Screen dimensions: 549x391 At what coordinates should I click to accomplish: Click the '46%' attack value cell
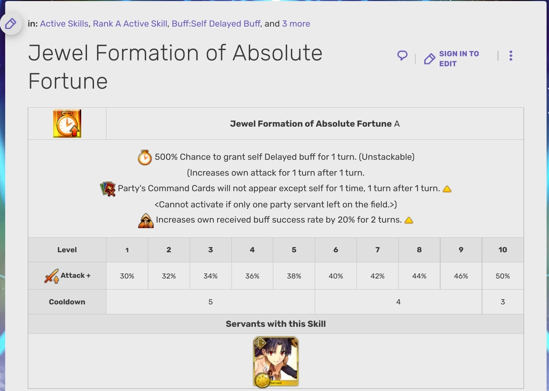461,276
